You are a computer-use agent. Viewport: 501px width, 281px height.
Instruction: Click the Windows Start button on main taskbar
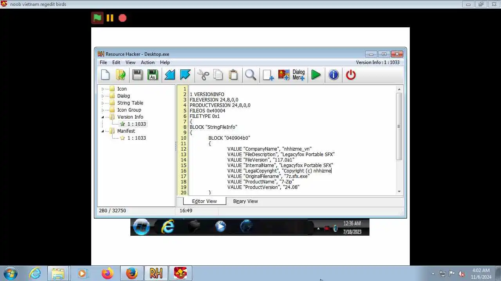point(11,273)
